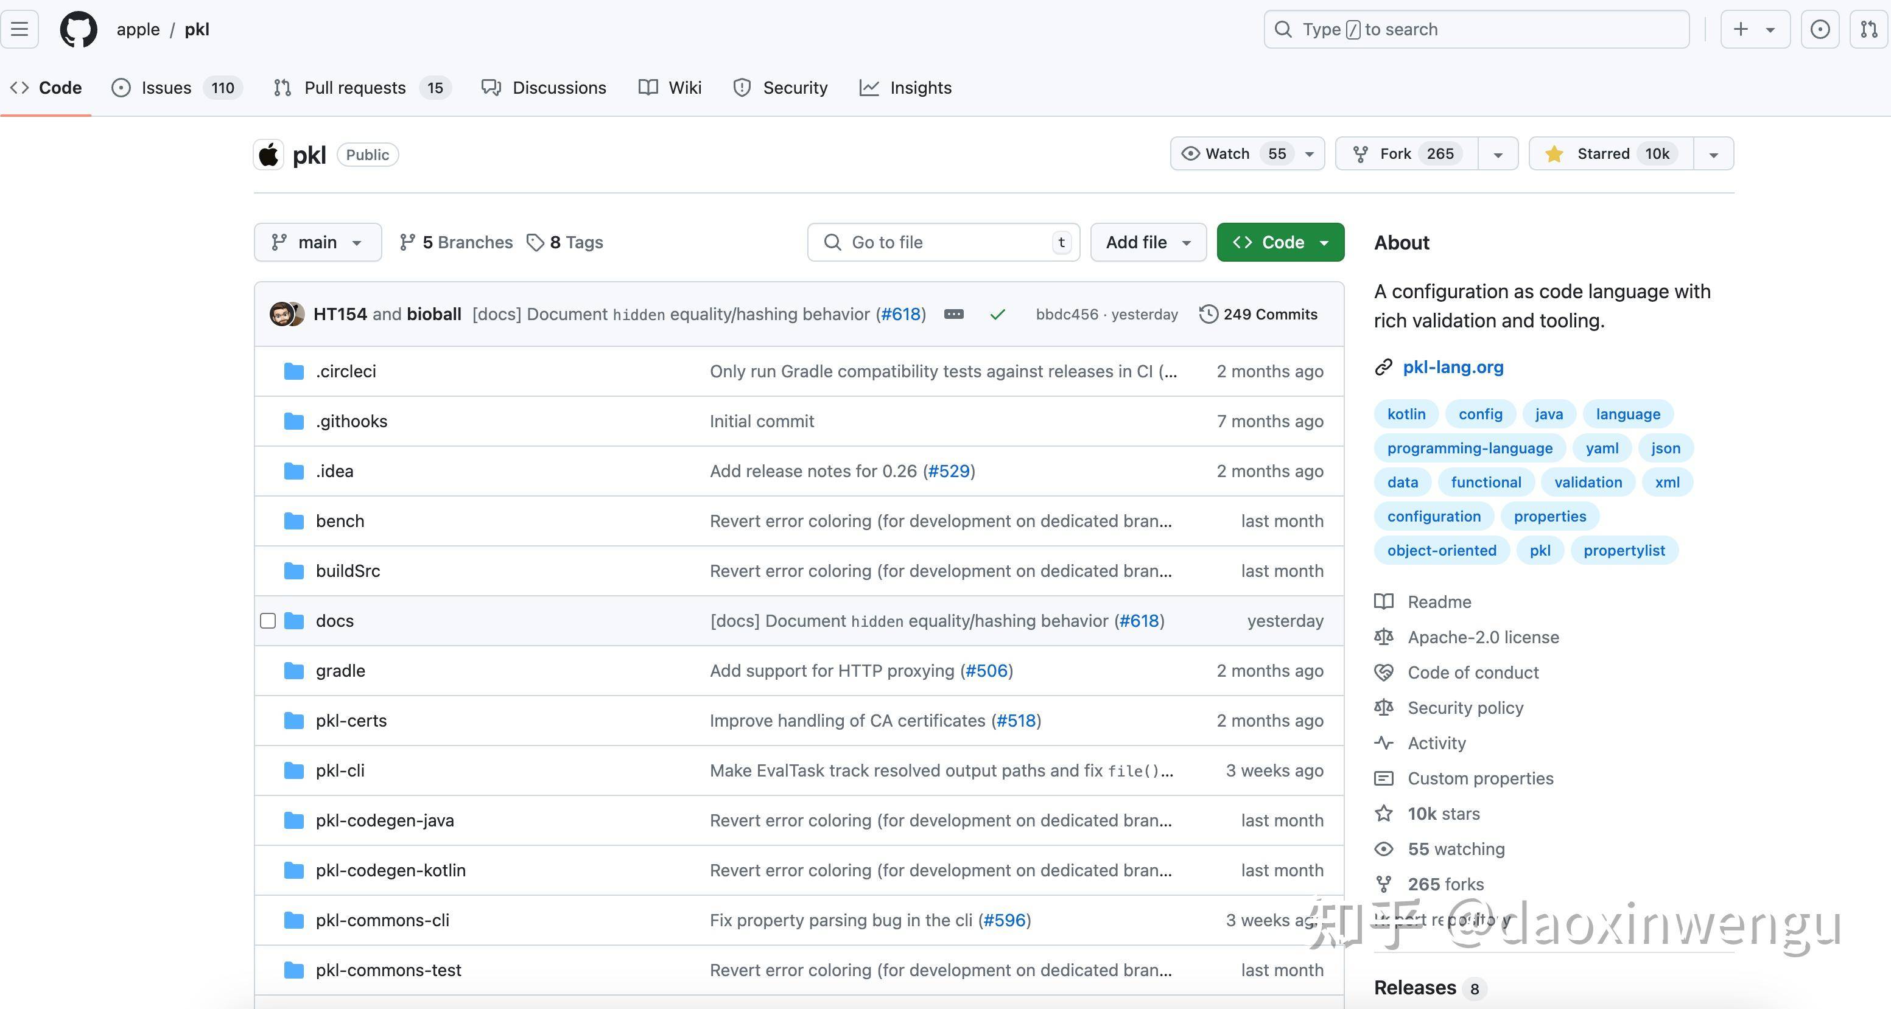1891x1009 pixels.
Task: Open the .githooks folder
Action: 352,421
